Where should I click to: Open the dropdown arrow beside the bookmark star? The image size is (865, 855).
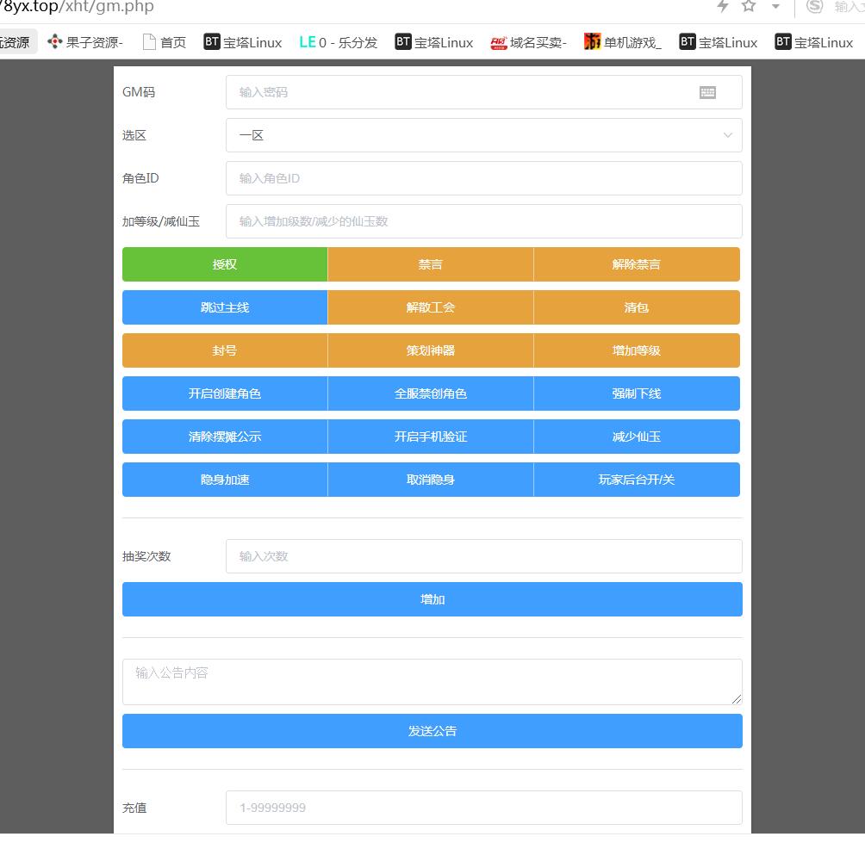775,7
